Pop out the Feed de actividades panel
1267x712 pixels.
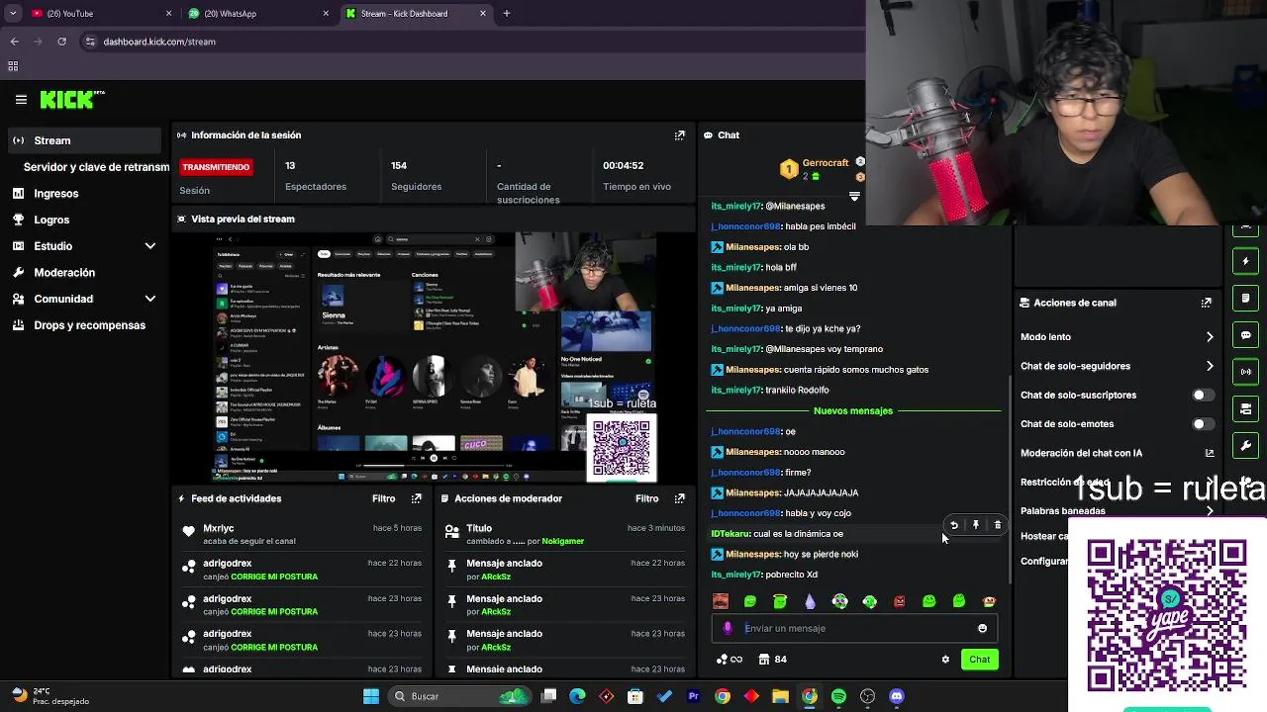(417, 498)
